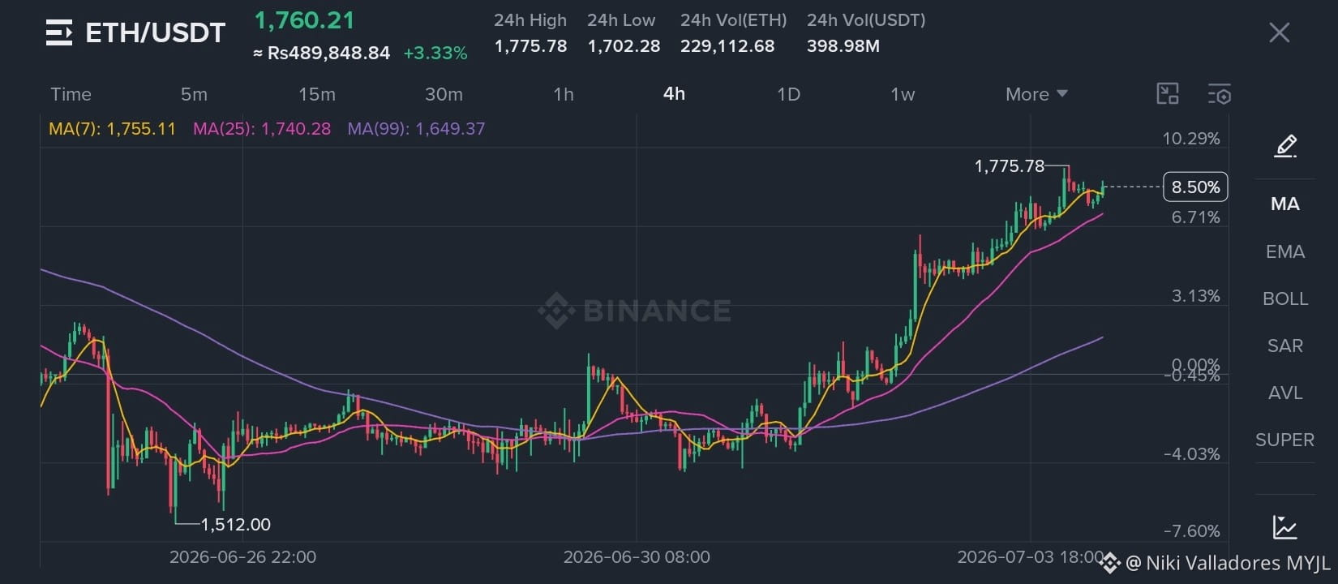1338x584 pixels.
Task: Switch to the 15m interval
Action: [x=316, y=94]
